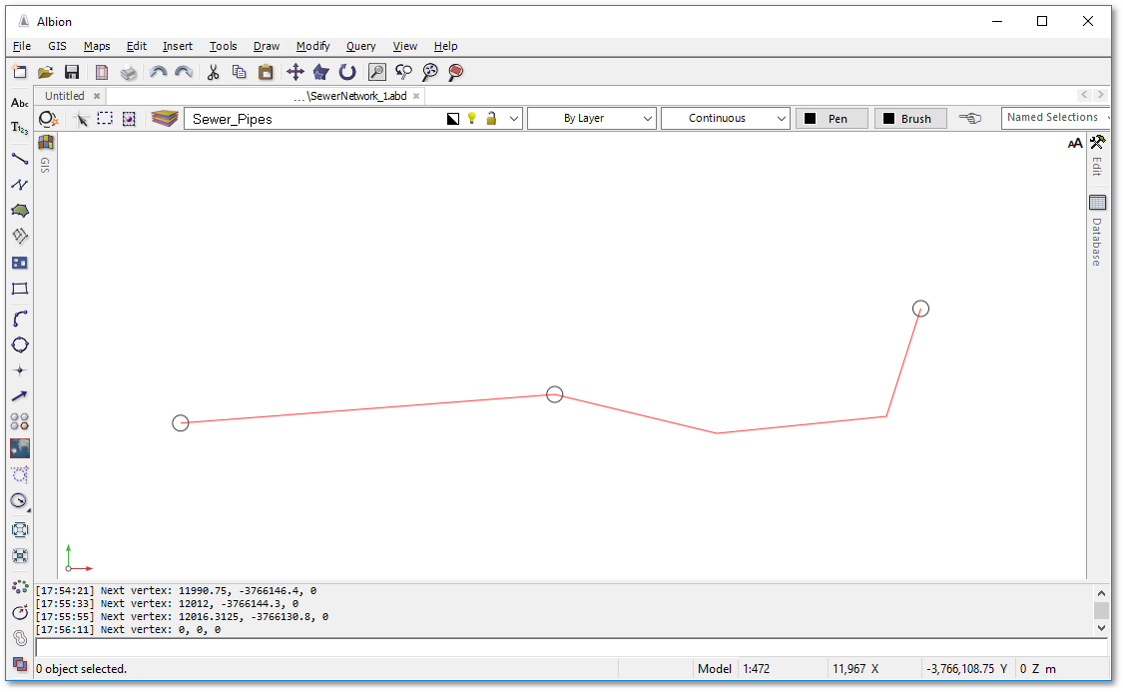
Task: Click the red-lens zoom icon
Action: coord(455,72)
